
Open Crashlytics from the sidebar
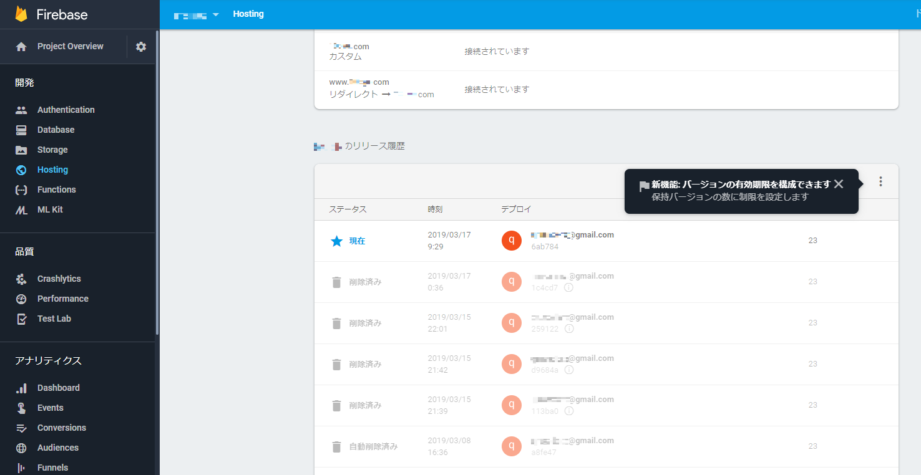pyautogui.click(x=59, y=279)
